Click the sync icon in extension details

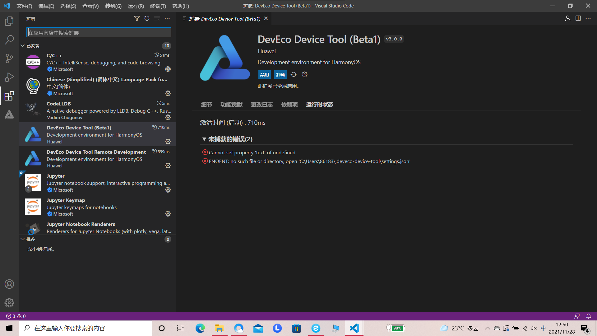pos(294,75)
